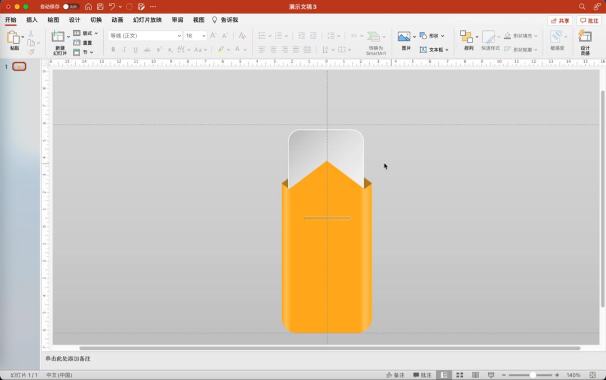This screenshot has height=380, width=606.
Task: Click the Undo arrow icon
Action: 112,7
